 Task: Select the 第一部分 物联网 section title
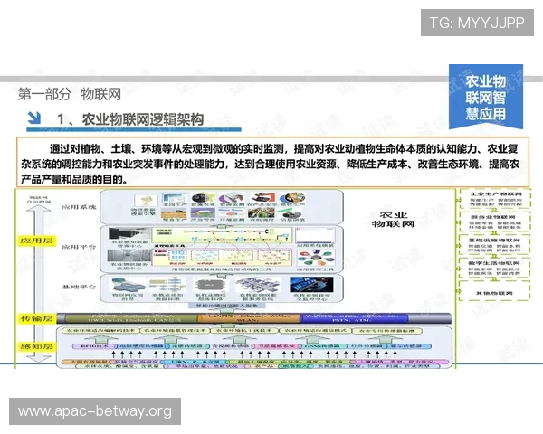[x=70, y=94]
